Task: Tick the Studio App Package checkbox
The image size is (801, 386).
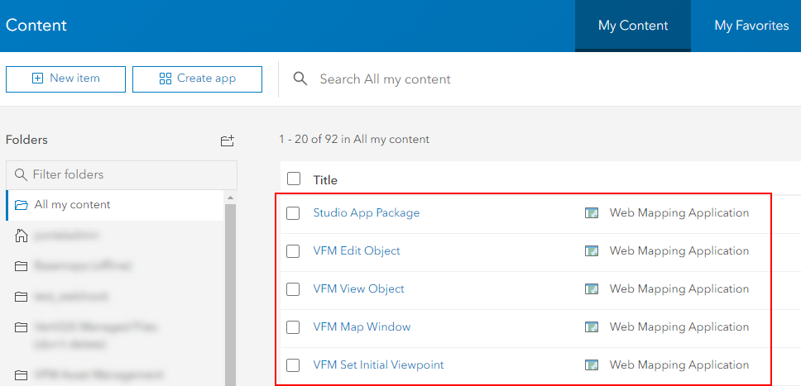Action: [293, 213]
